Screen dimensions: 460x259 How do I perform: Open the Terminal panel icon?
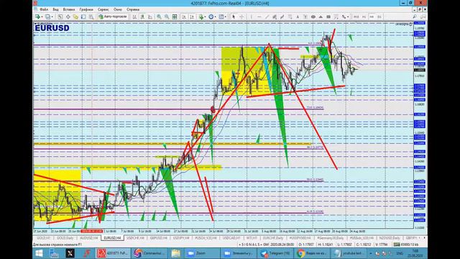tap(83, 17)
